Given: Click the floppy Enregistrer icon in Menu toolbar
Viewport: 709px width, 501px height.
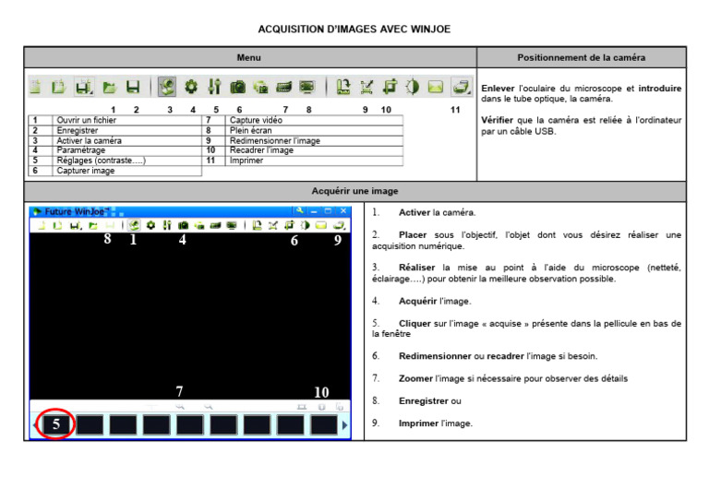Looking at the screenshot, I should click(x=133, y=87).
